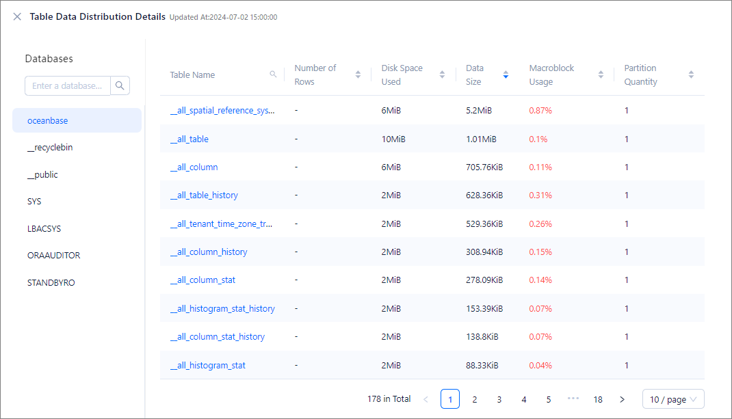Click the database search magnifier button
732x419 pixels.
point(120,85)
